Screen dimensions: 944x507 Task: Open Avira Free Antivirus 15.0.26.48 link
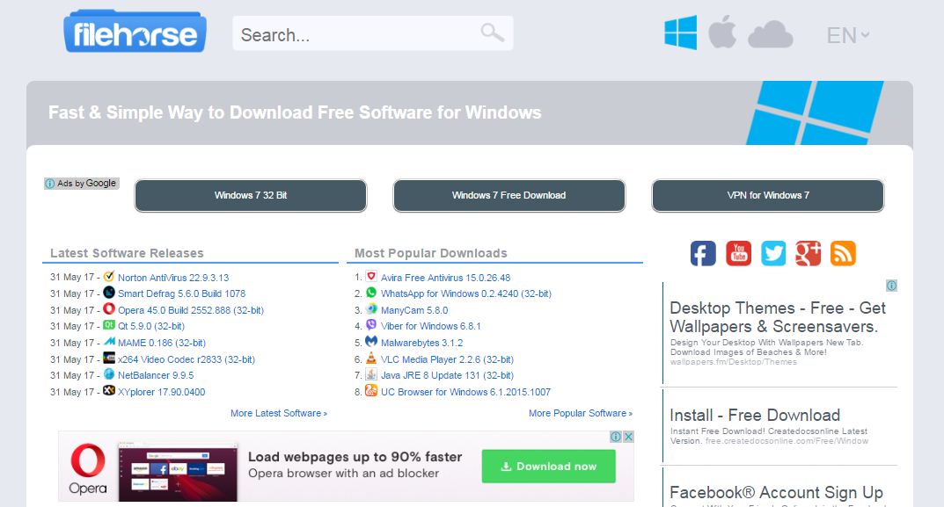[445, 278]
